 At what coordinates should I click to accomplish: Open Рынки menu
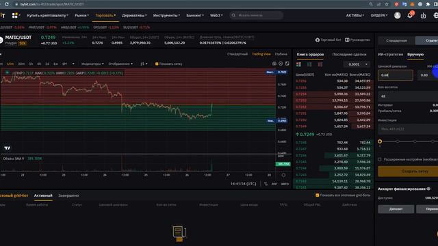click(81, 16)
